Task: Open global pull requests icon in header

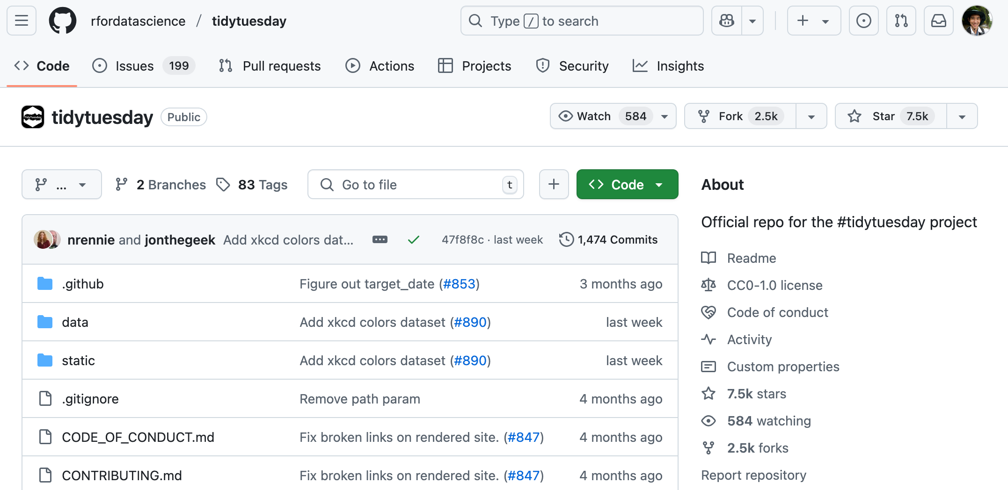Action: [x=901, y=21]
